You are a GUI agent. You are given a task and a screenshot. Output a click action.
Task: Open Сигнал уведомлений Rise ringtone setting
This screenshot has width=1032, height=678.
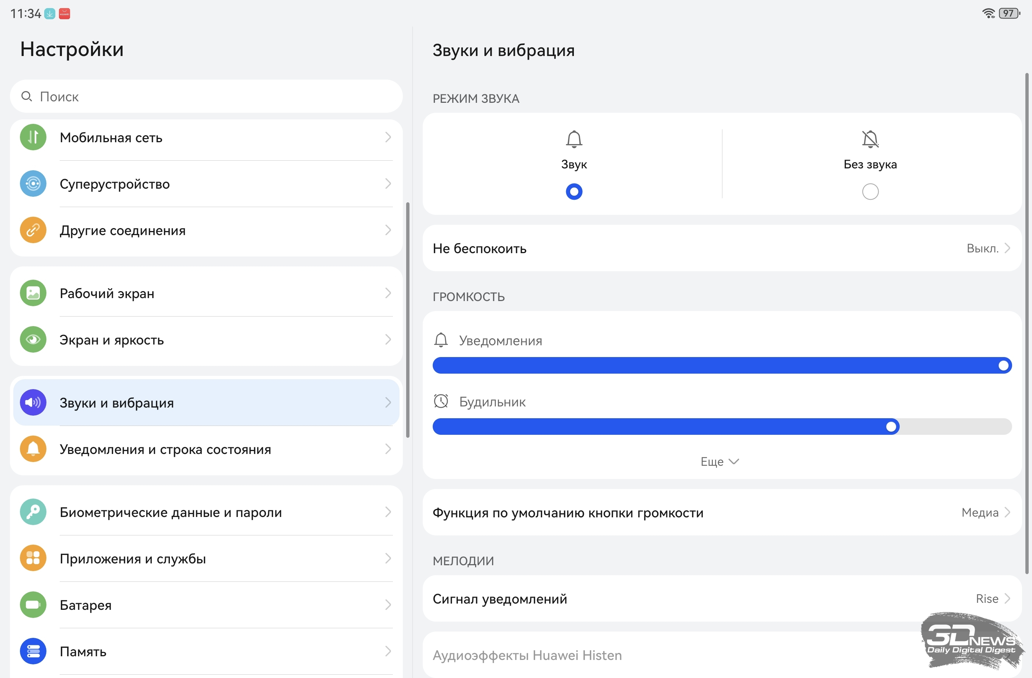(x=722, y=599)
